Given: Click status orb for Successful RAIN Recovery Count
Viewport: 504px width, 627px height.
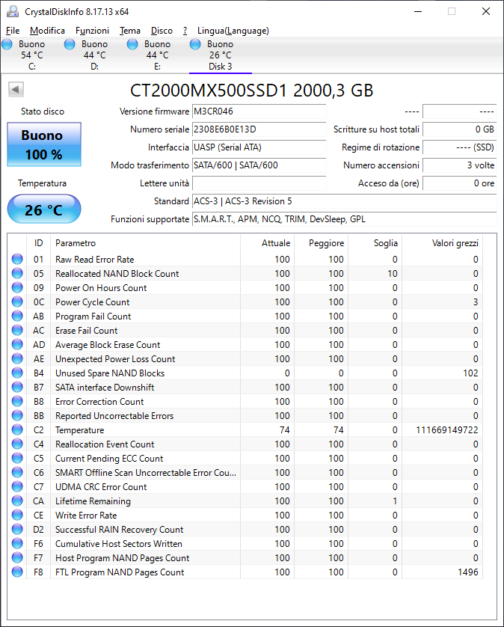Looking at the screenshot, I should (17, 529).
